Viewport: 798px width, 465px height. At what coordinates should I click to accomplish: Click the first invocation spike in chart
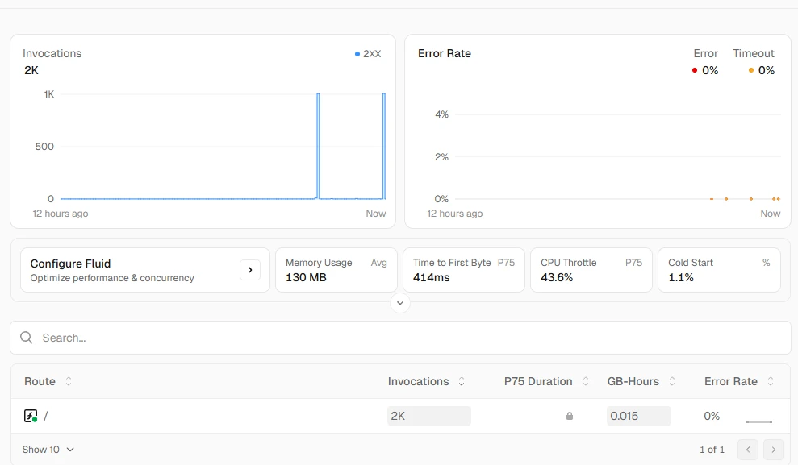[x=318, y=146]
